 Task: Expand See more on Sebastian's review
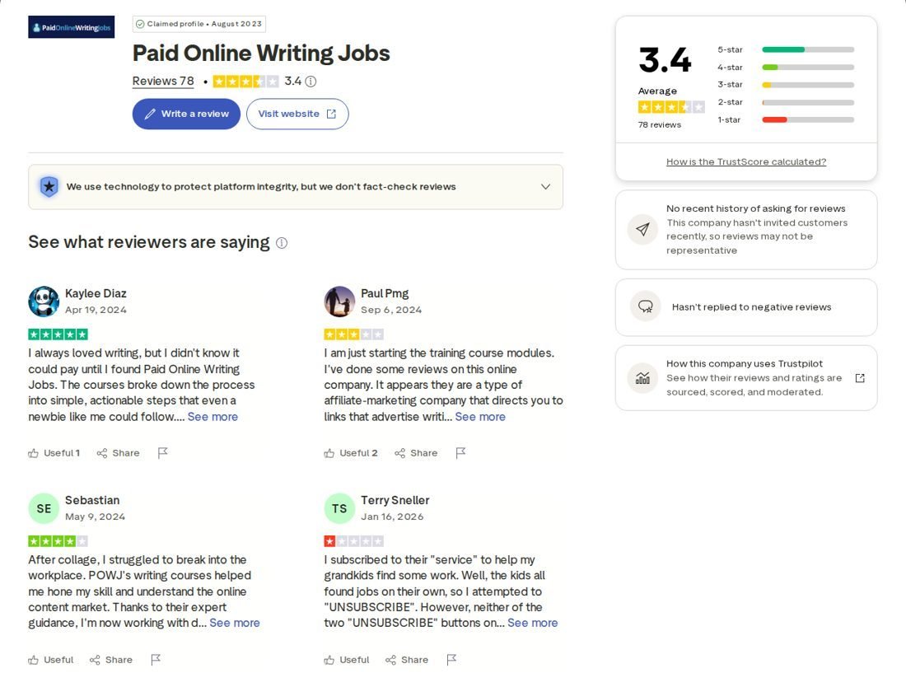[x=235, y=623]
